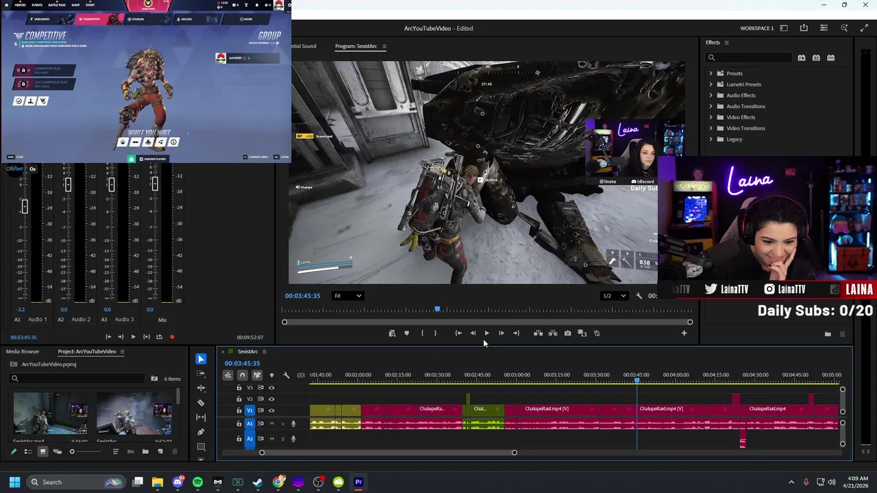
Task: Click the Audio 1 volume fader
Action: (24, 206)
